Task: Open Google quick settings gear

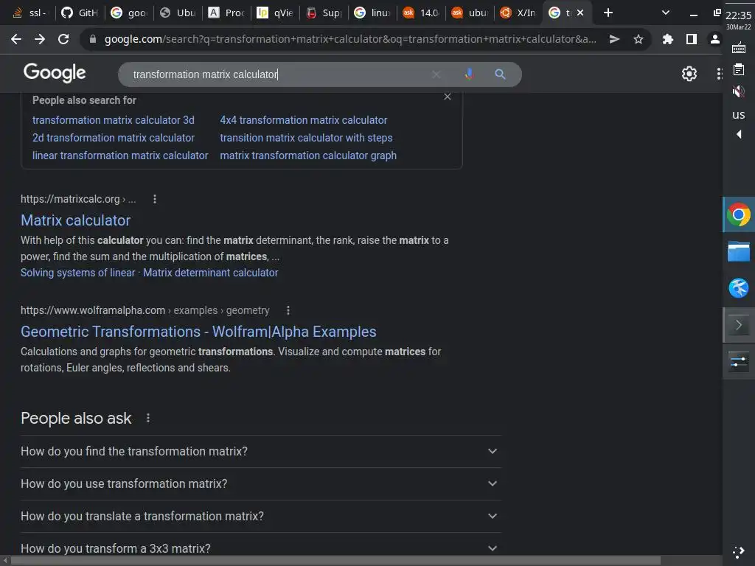Action: point(689,74)
